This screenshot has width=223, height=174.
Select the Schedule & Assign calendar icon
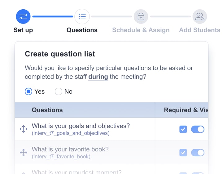click(x=141, y=16)
